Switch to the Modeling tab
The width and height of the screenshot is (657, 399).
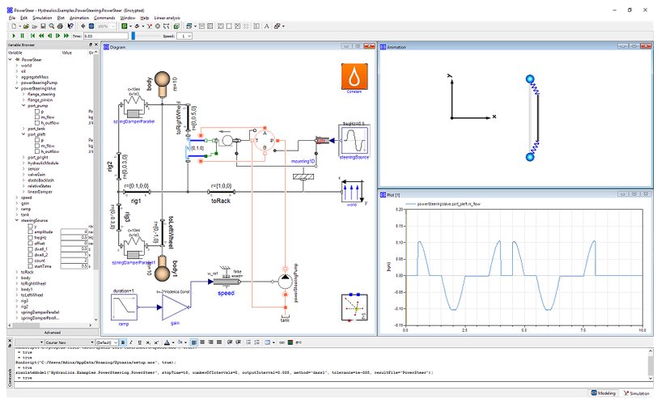[x=602, y=393]
